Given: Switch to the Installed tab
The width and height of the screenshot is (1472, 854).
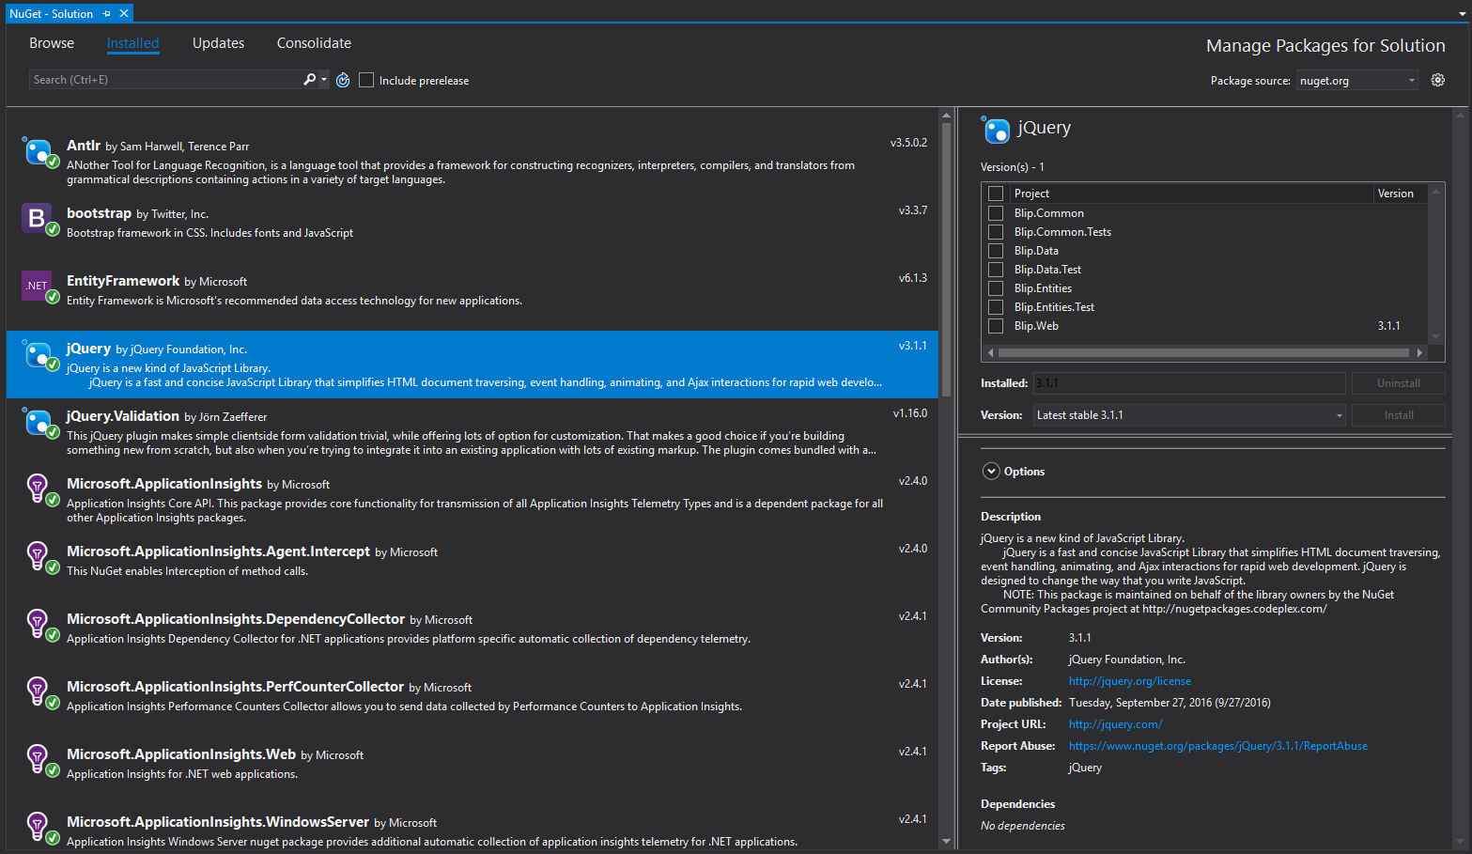Looking at the screenshot, I should (132, 43).
